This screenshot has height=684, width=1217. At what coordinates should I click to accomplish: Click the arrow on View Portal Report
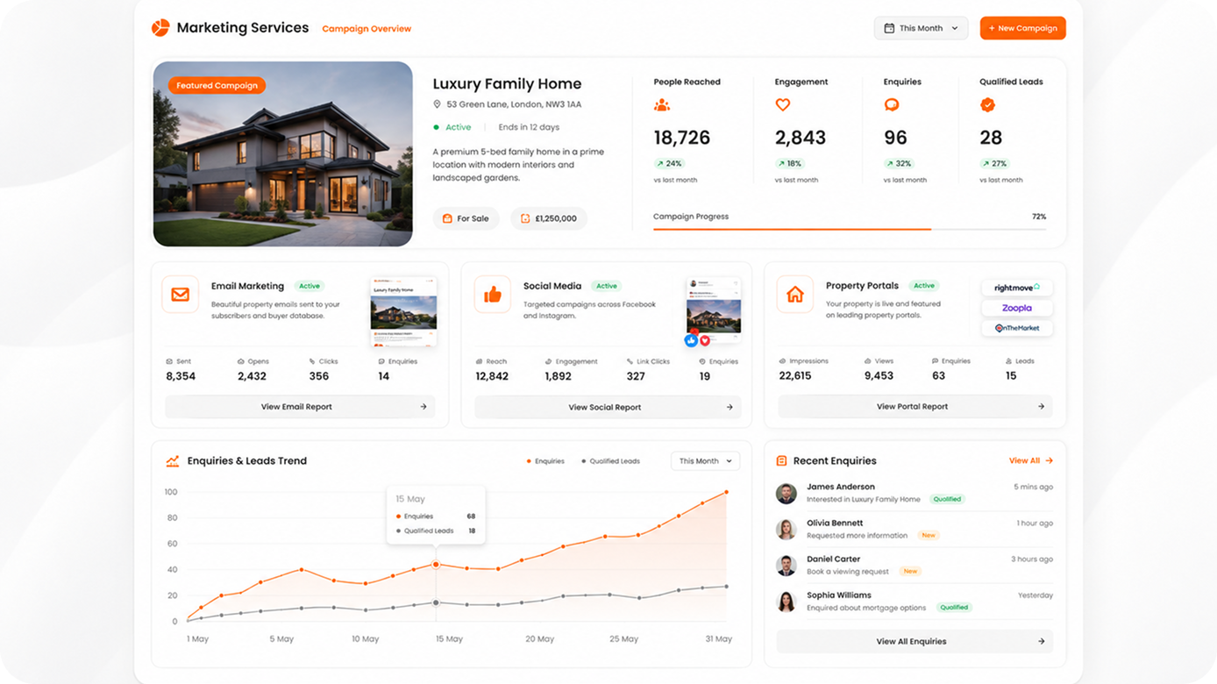pyautogui.click(x=1041, y=407)
